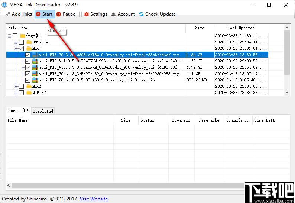Image resolution: width=295 pixels, height=203 pixels.
Task: Sort by Last Updated column header
Action: [241, 28]
